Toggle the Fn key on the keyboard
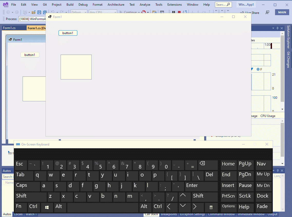Screen dimensions: 292x217 (21, 207)
